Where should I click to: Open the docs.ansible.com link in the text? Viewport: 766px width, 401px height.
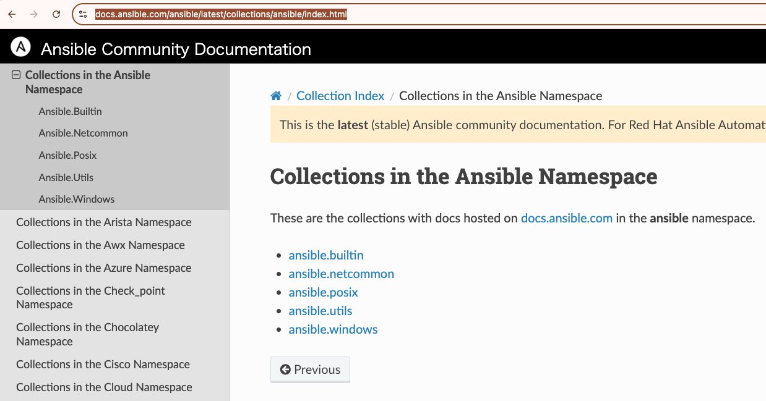click(x=566, y=218)
